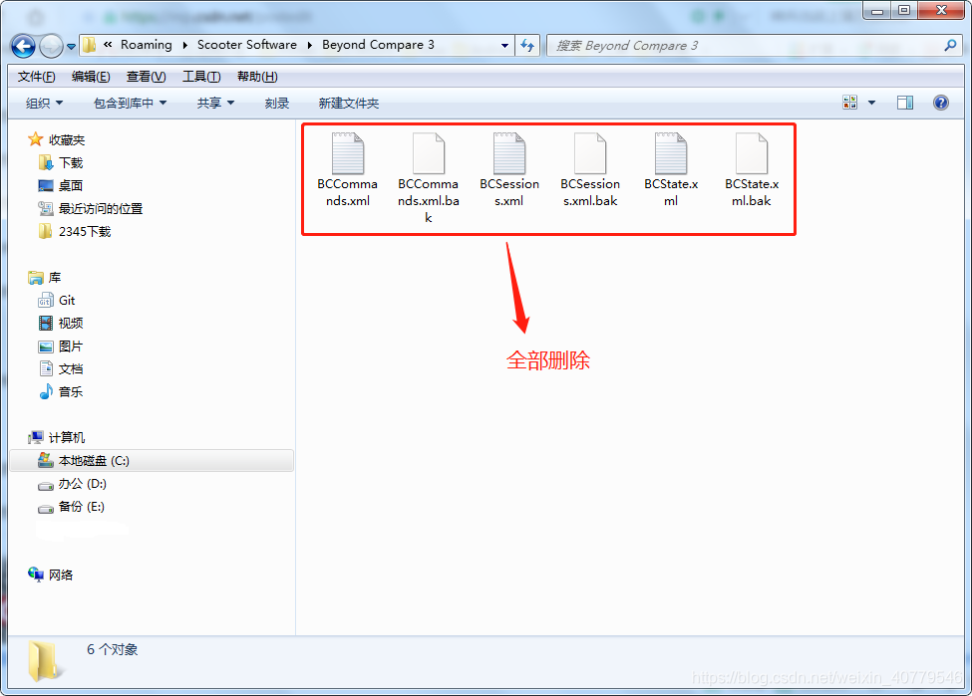The height and width of the screenshot is (696, 972).
Task: Minimize the Explorer window
Action: tap(877, 11)
